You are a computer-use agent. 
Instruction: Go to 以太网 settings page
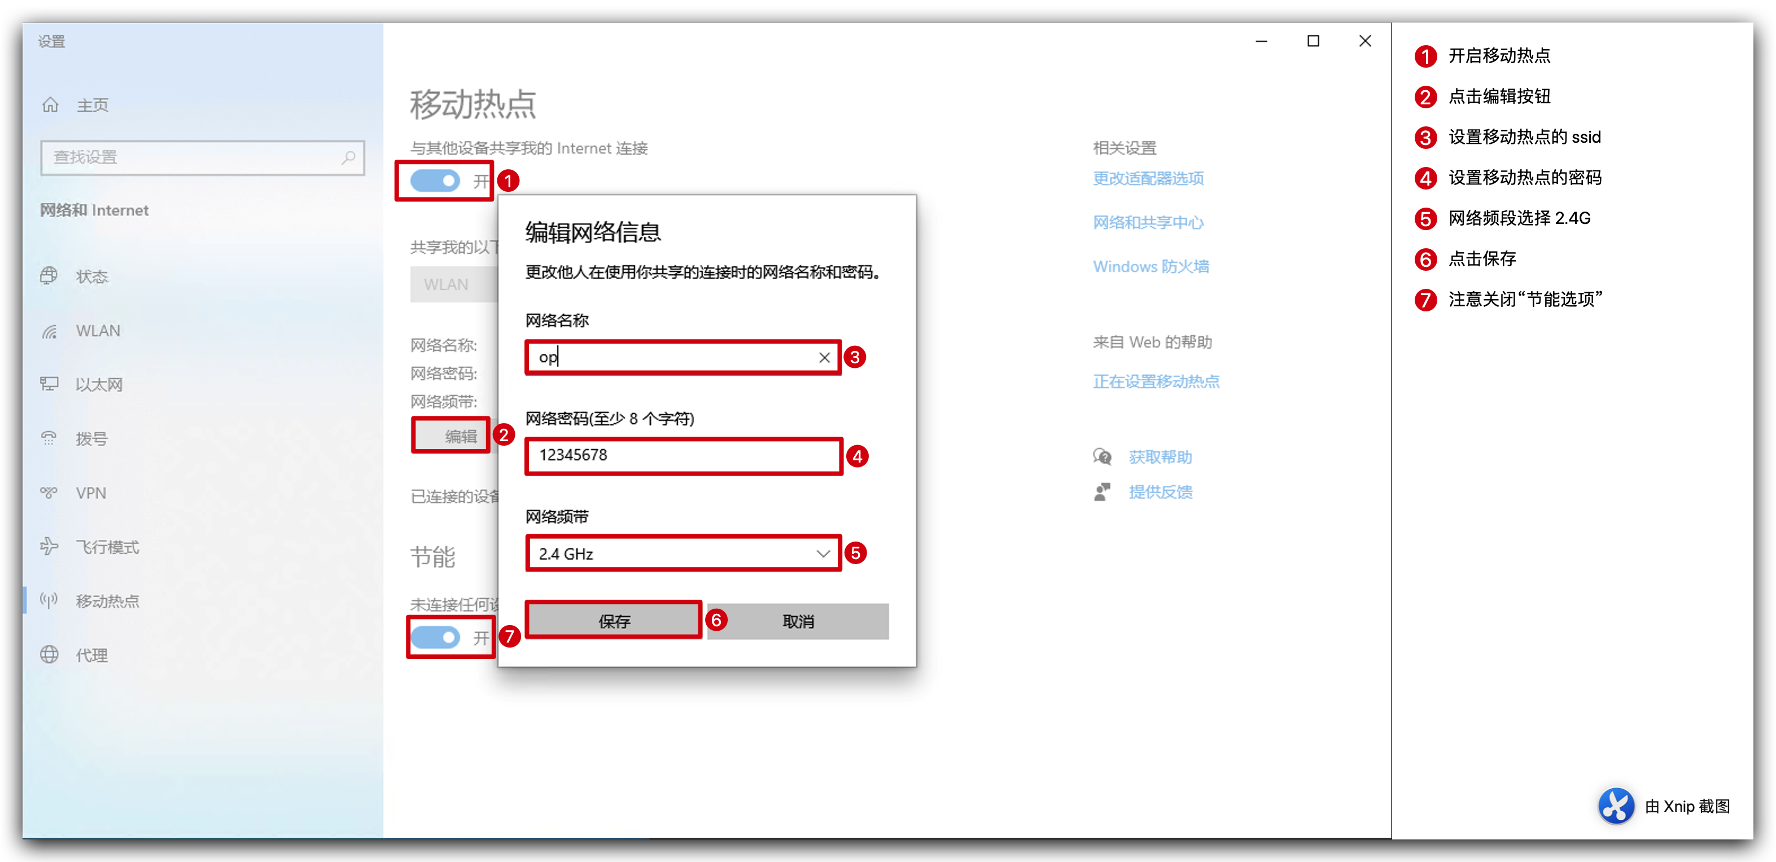(99, 385)
